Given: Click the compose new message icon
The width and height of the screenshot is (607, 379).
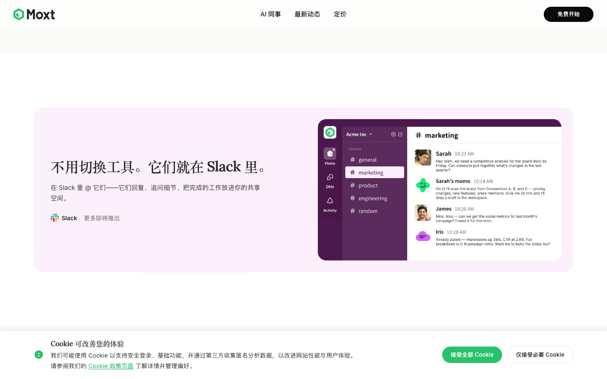Looking at the screenshot, I should tap(400, 134).
